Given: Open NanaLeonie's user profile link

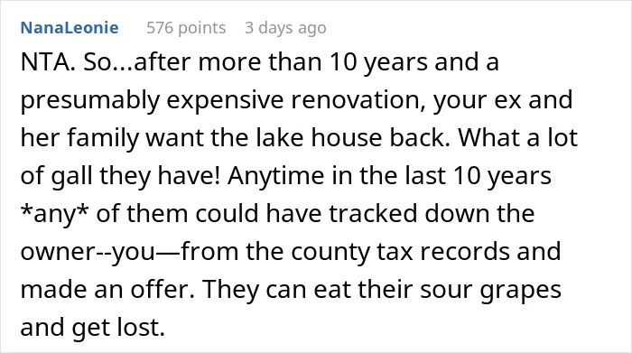Looking at the screenshot, I should coord(70,28).
